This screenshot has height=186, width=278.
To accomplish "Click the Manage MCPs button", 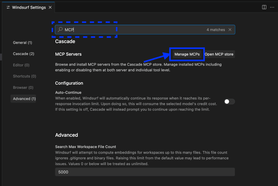I will [x=187, y=54].
